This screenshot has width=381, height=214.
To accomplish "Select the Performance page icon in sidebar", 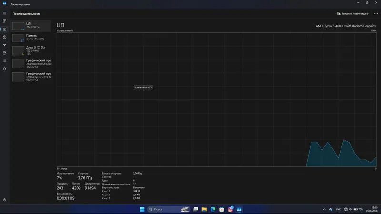I will [x=4, y=29].
